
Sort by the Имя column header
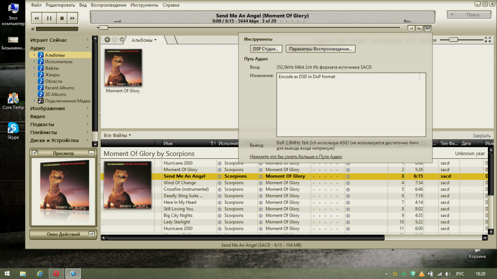coord(189,143)
